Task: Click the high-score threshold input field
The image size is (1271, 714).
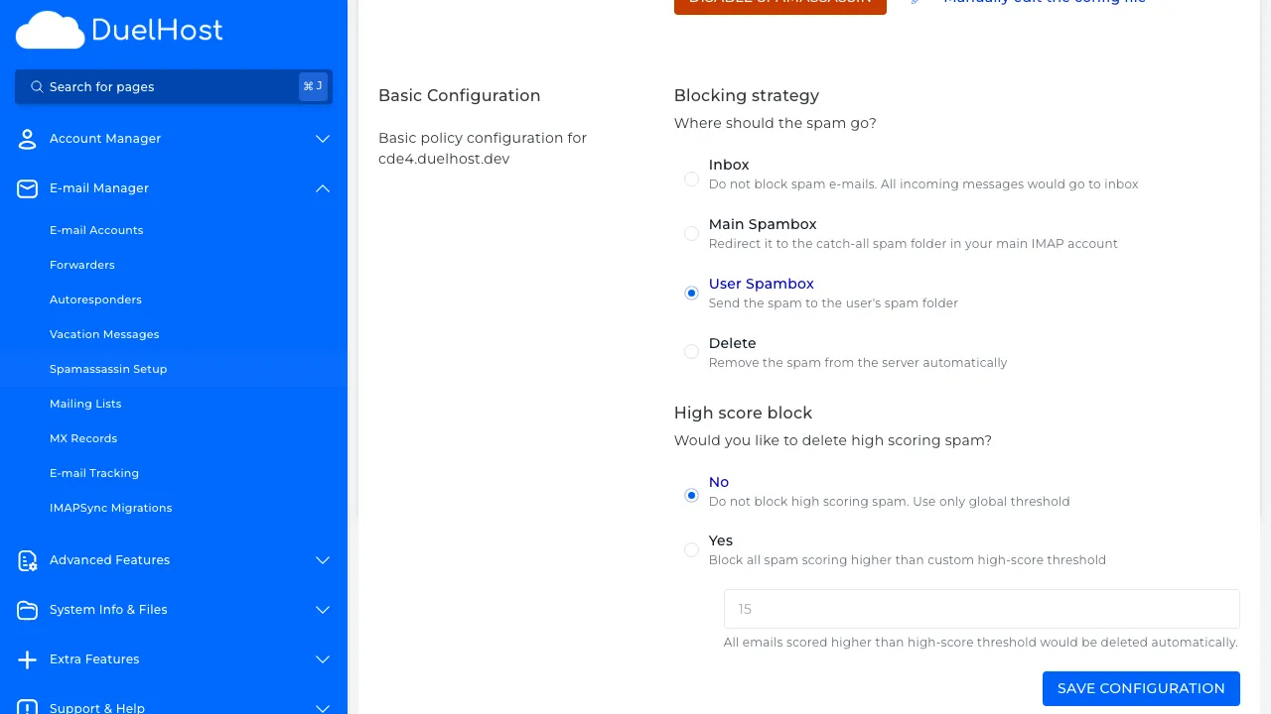Action: [x=981, y=609]
